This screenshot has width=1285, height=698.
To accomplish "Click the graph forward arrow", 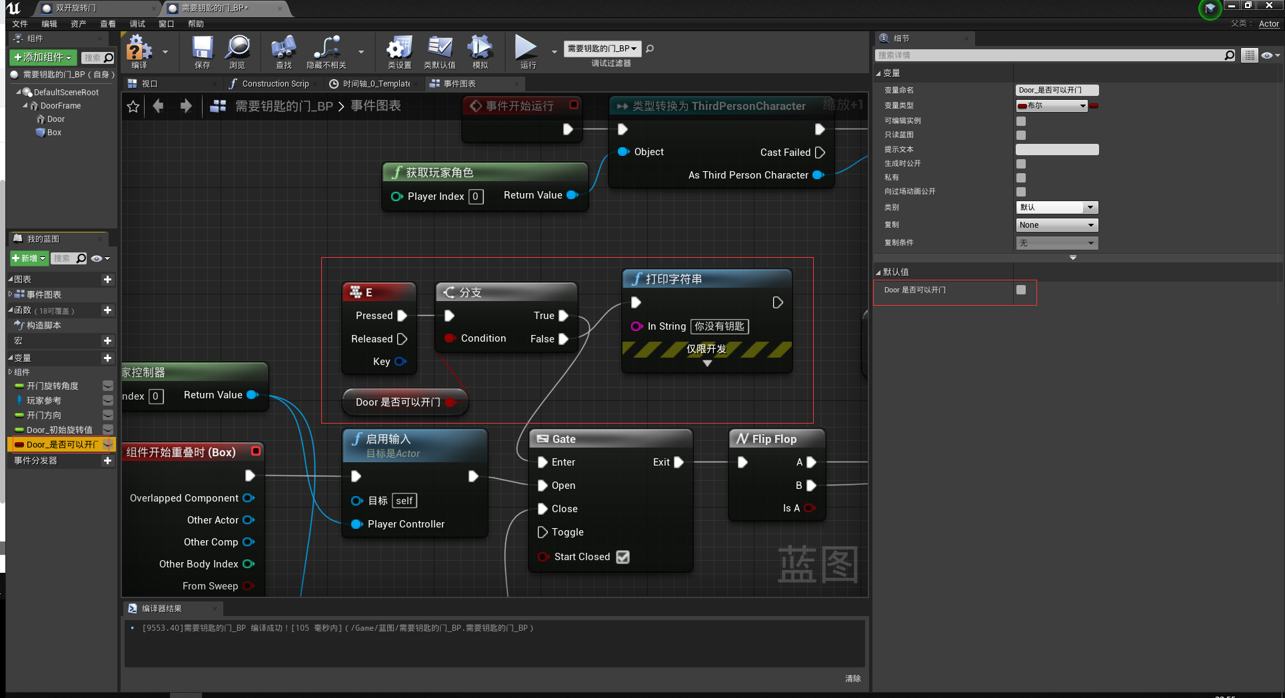I will 186,106.
